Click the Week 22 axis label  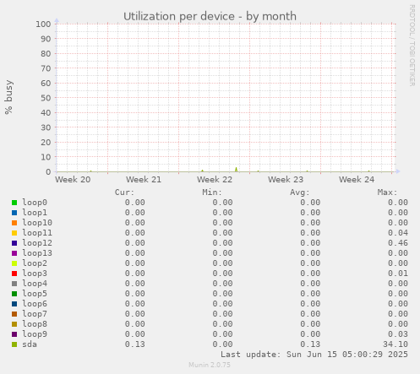pyautogui.click(x=215, y=180)
